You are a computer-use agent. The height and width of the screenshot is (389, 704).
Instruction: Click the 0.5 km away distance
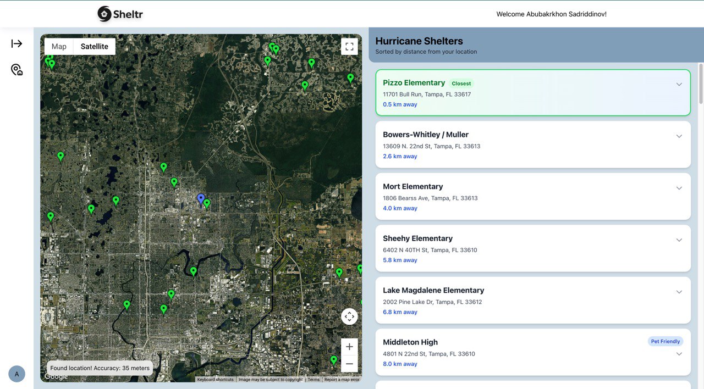click(x=400, y=104)
